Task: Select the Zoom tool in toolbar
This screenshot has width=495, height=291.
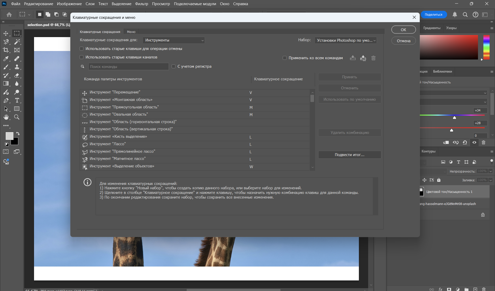Action: tap(17, 117)
